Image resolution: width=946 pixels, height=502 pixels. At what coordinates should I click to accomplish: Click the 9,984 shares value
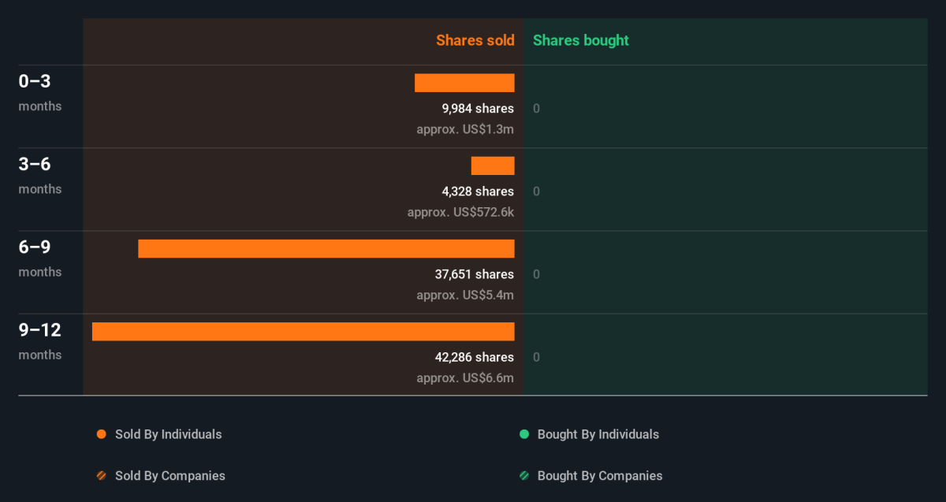478,109
